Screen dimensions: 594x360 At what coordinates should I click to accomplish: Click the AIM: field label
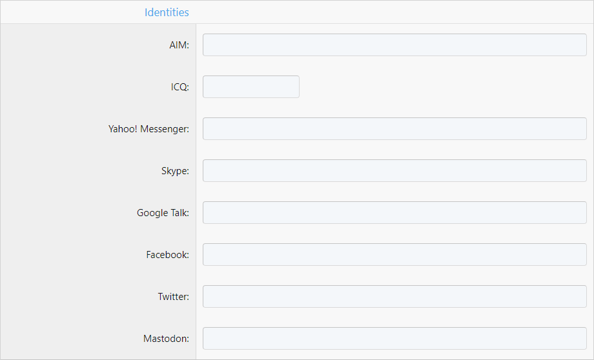[x=179, y=45]
